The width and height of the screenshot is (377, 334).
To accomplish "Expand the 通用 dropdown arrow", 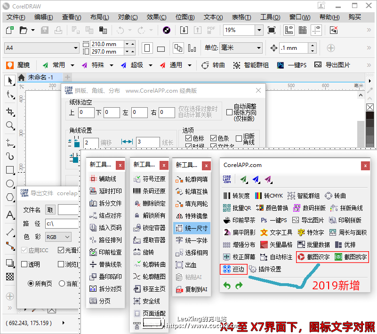I will pos(190,65).
